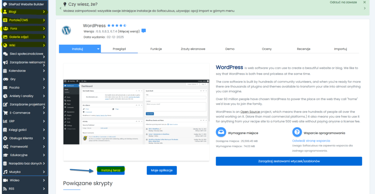Click the WordPress dashboard screenshot thumbnail
Screen dimensions: 375x194
tap(136, 112)
